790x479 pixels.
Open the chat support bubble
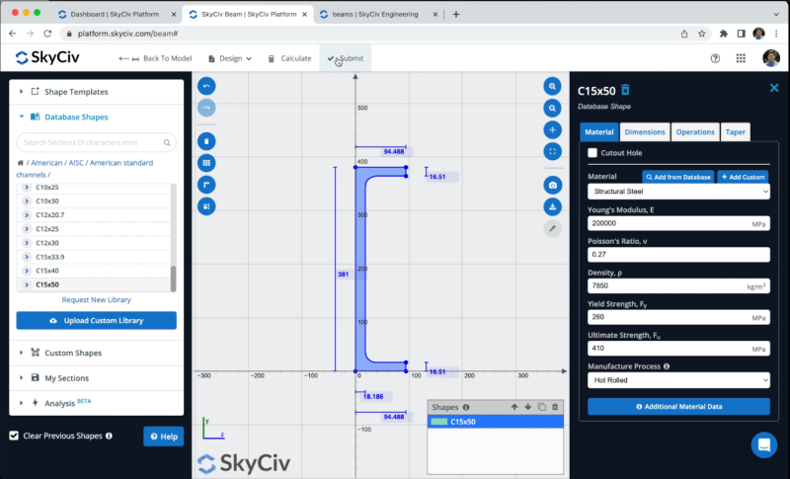763,445
